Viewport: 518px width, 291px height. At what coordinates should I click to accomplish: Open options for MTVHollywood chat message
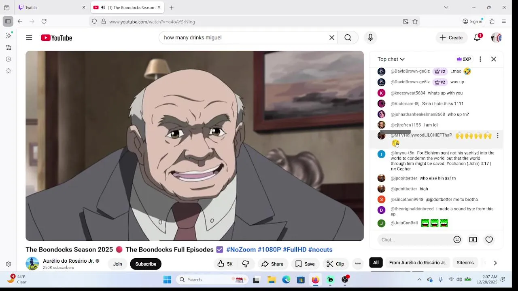498,136
